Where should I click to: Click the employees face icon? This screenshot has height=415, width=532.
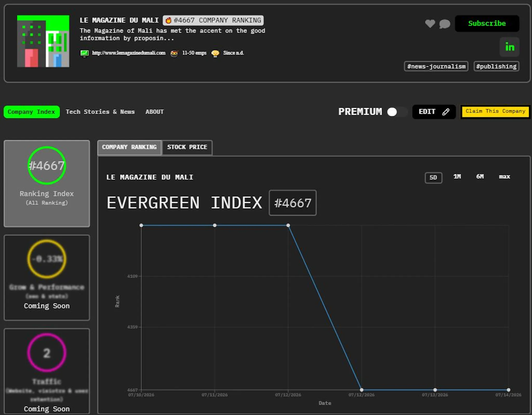point(174,53)
